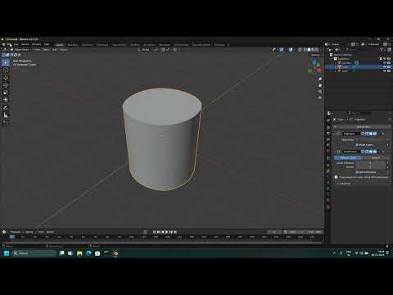Select the Transform tool
The image size is (393, 295).
6,100
